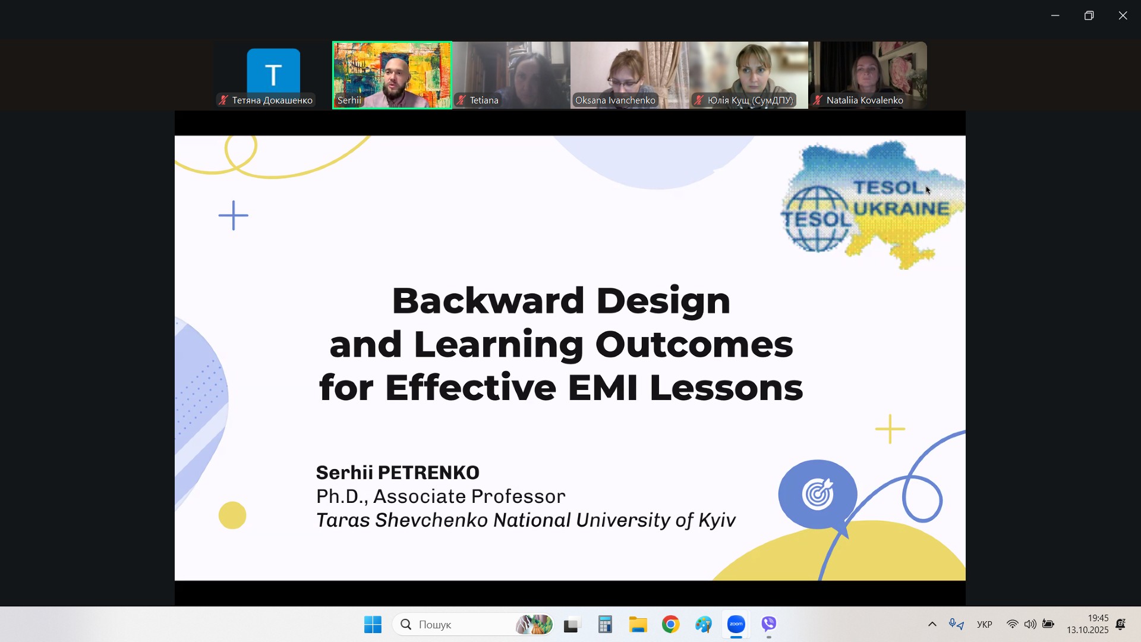The width and height of the screenshot is (1141, 642).
Task: Select Nataliia Kovalenko's video tile
Action: click(x=868, y=75)
